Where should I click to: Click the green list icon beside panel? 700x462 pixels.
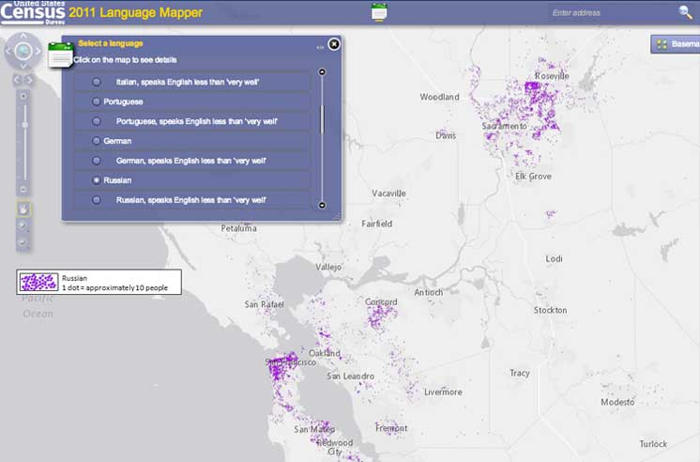coord(60,55)
